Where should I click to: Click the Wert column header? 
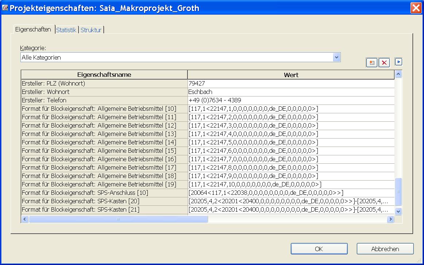click(291, 75)
